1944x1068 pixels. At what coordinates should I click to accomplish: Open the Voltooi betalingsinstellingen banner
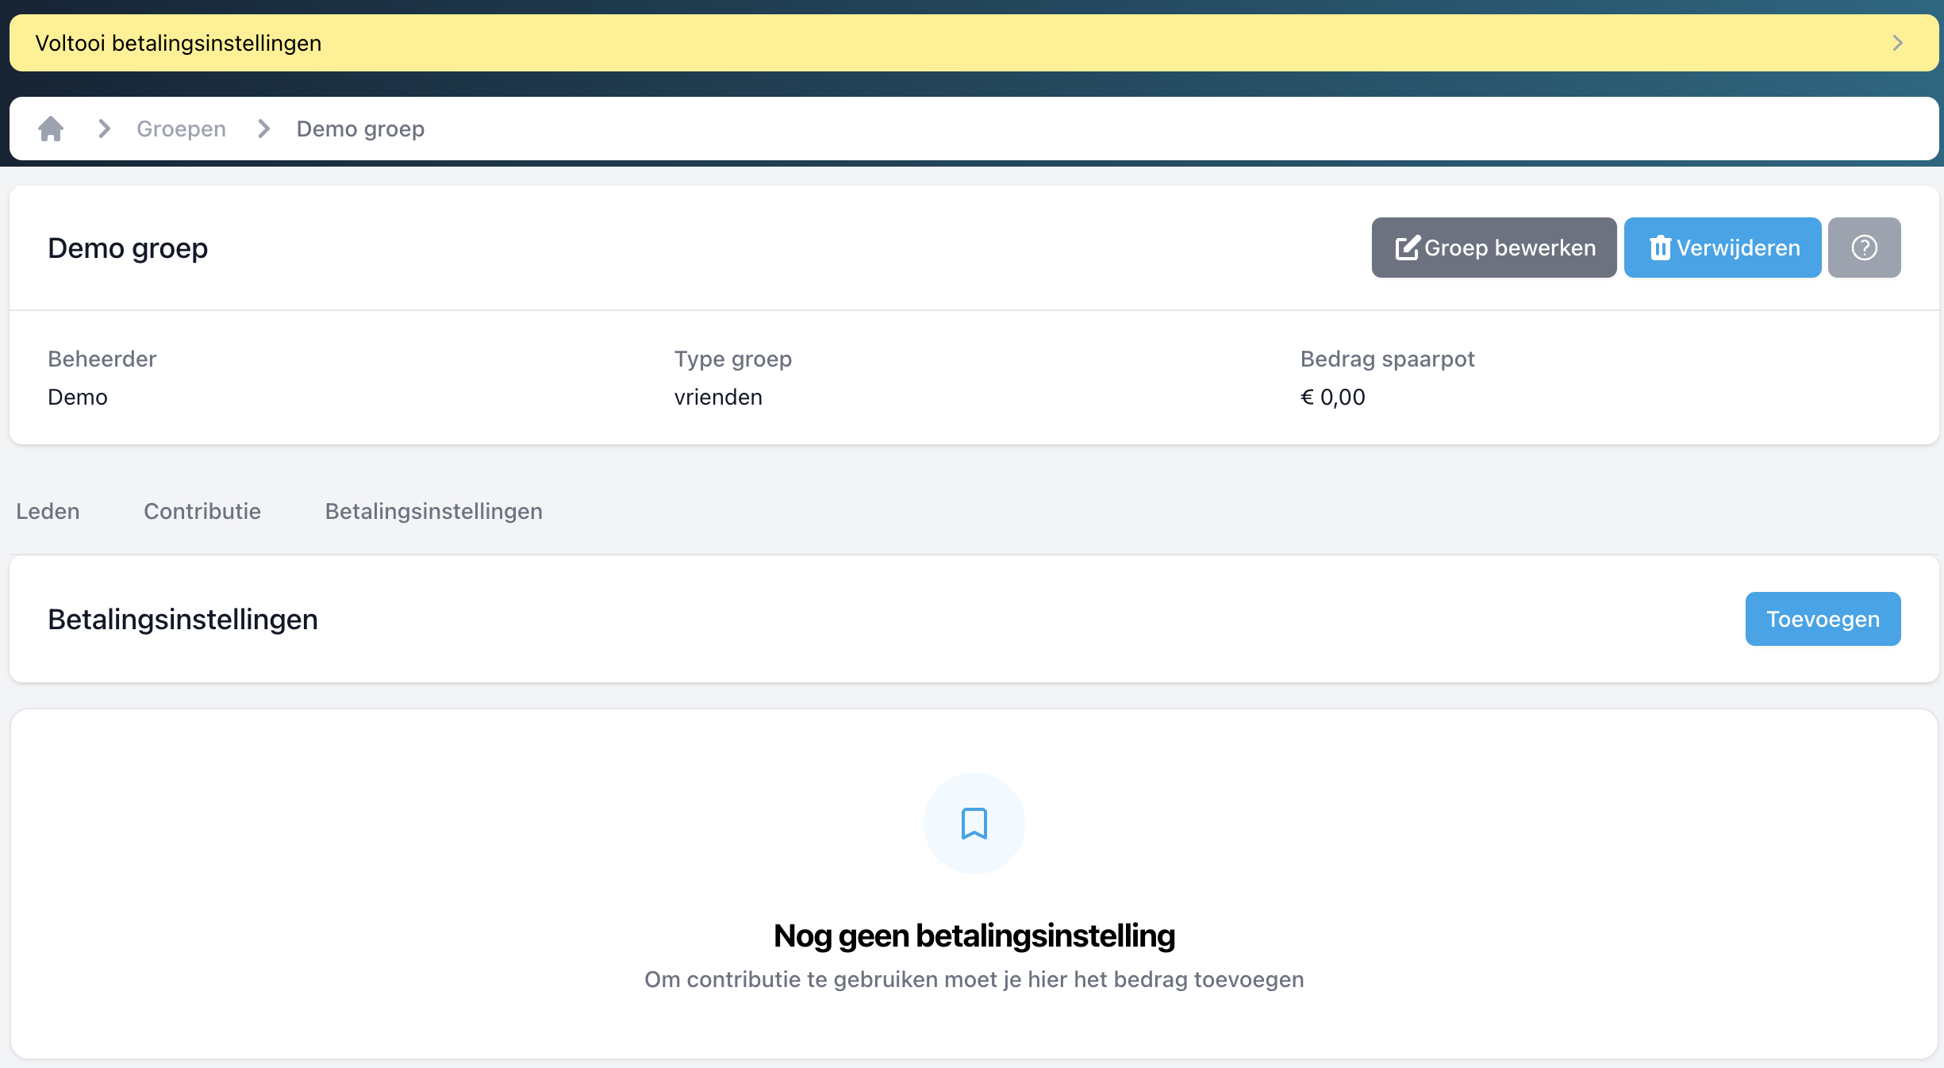coord(178,43)
